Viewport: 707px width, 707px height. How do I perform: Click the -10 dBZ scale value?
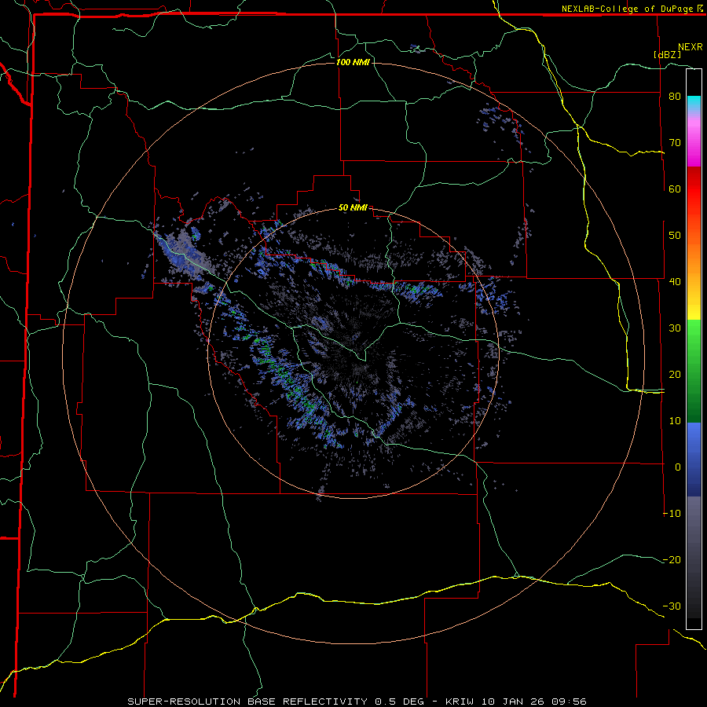(x=672, y=514)
